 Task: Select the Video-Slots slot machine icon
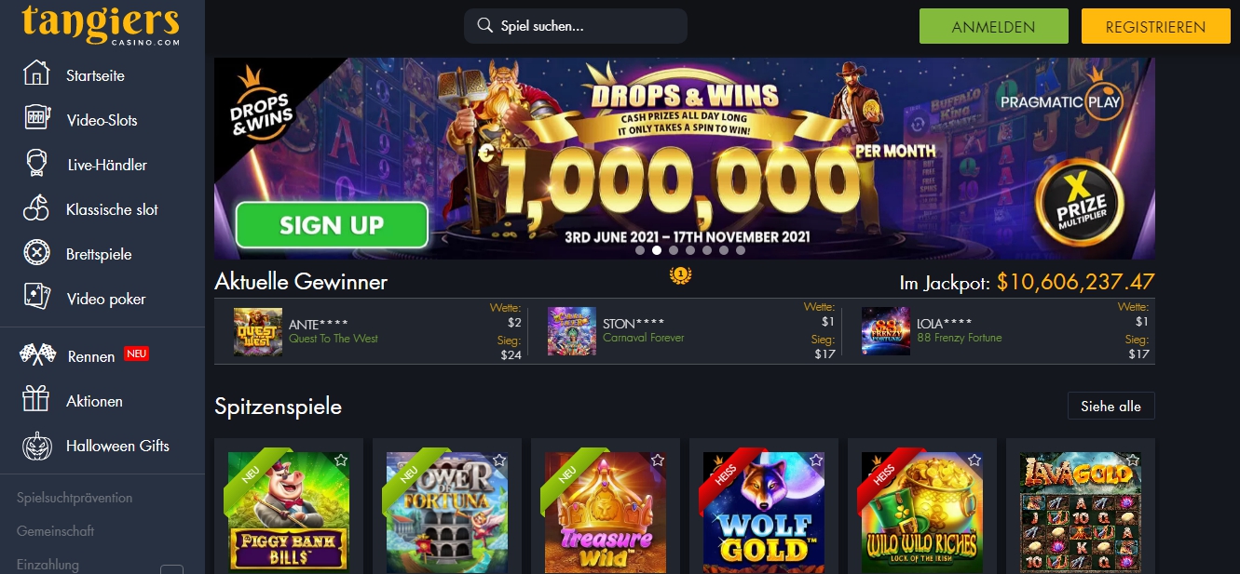tap(36, 120)
